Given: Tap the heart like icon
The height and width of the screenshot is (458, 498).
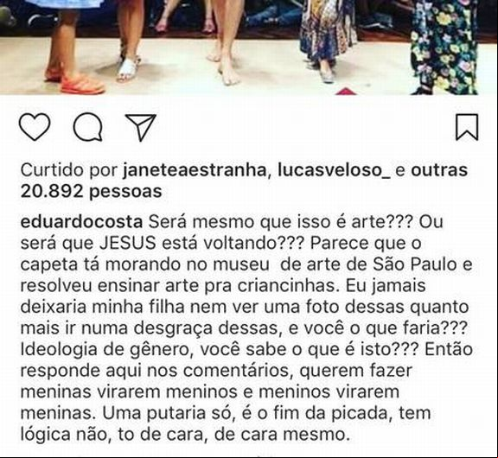Looking at the screenshot, I should pos(35,127).
